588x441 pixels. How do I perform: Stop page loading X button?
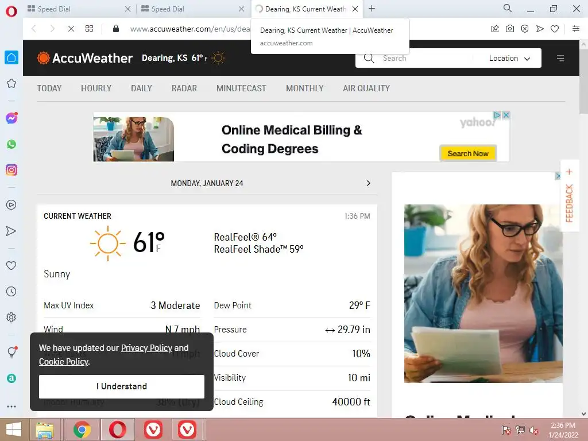click(x=71, y=29)
